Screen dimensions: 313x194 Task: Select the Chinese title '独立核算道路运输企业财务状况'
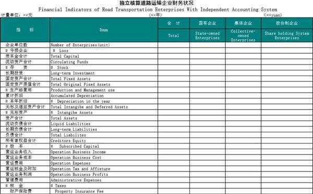click(156, 3)
